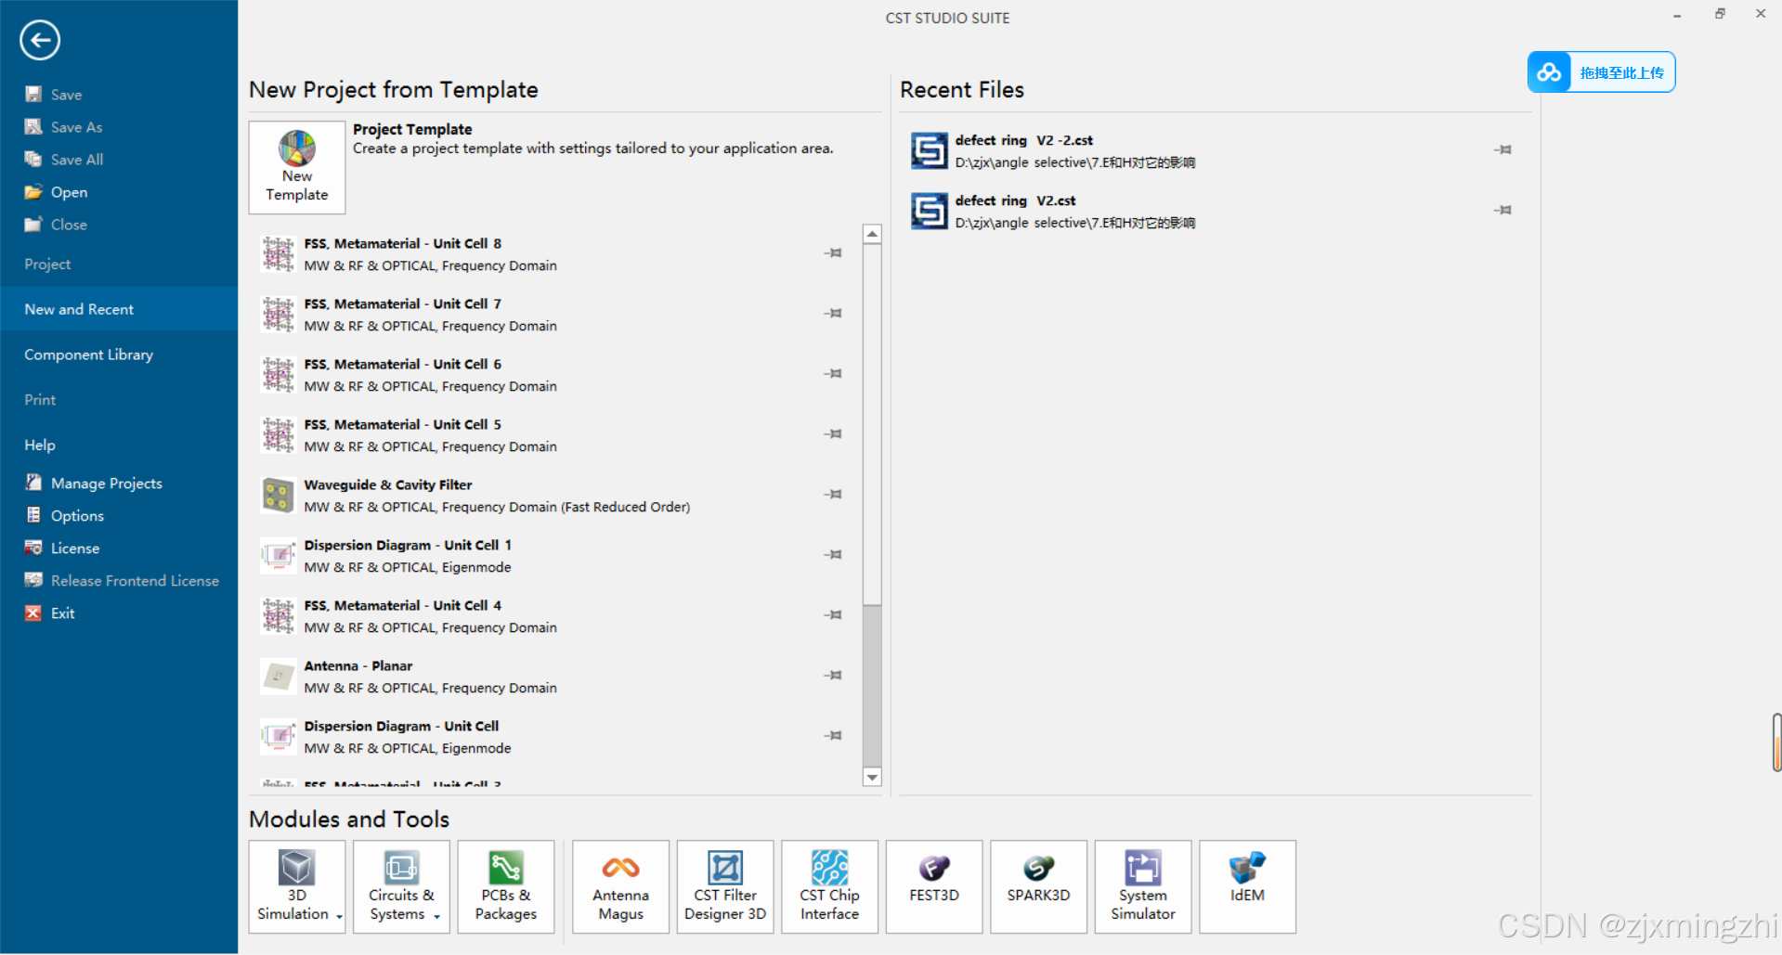
Task: Click template list scroll up arrow
Action: point(872,234)
